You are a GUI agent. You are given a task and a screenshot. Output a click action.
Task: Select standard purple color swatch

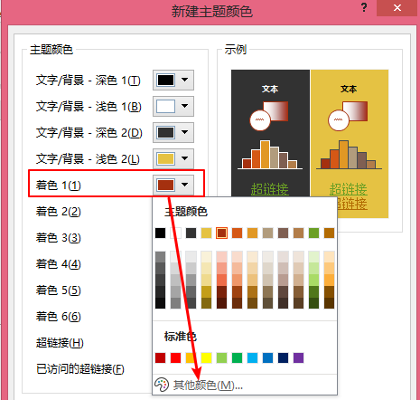298,357
